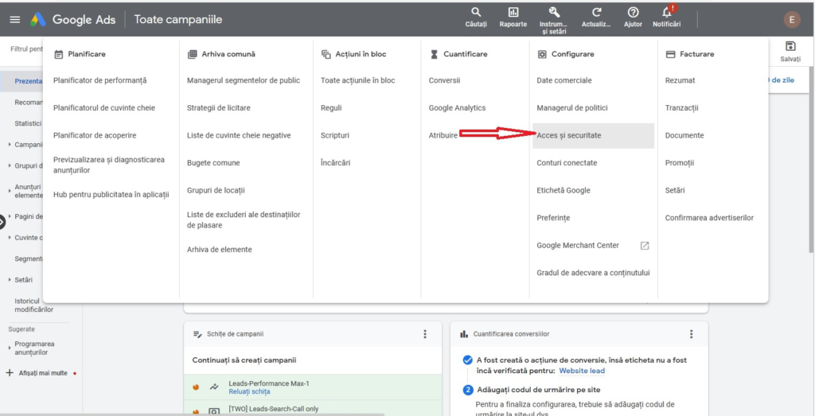Open Instrumente și setări wrench icon
Image resolution: width=815 pixels, height=416 pixels.
(554, 20)
